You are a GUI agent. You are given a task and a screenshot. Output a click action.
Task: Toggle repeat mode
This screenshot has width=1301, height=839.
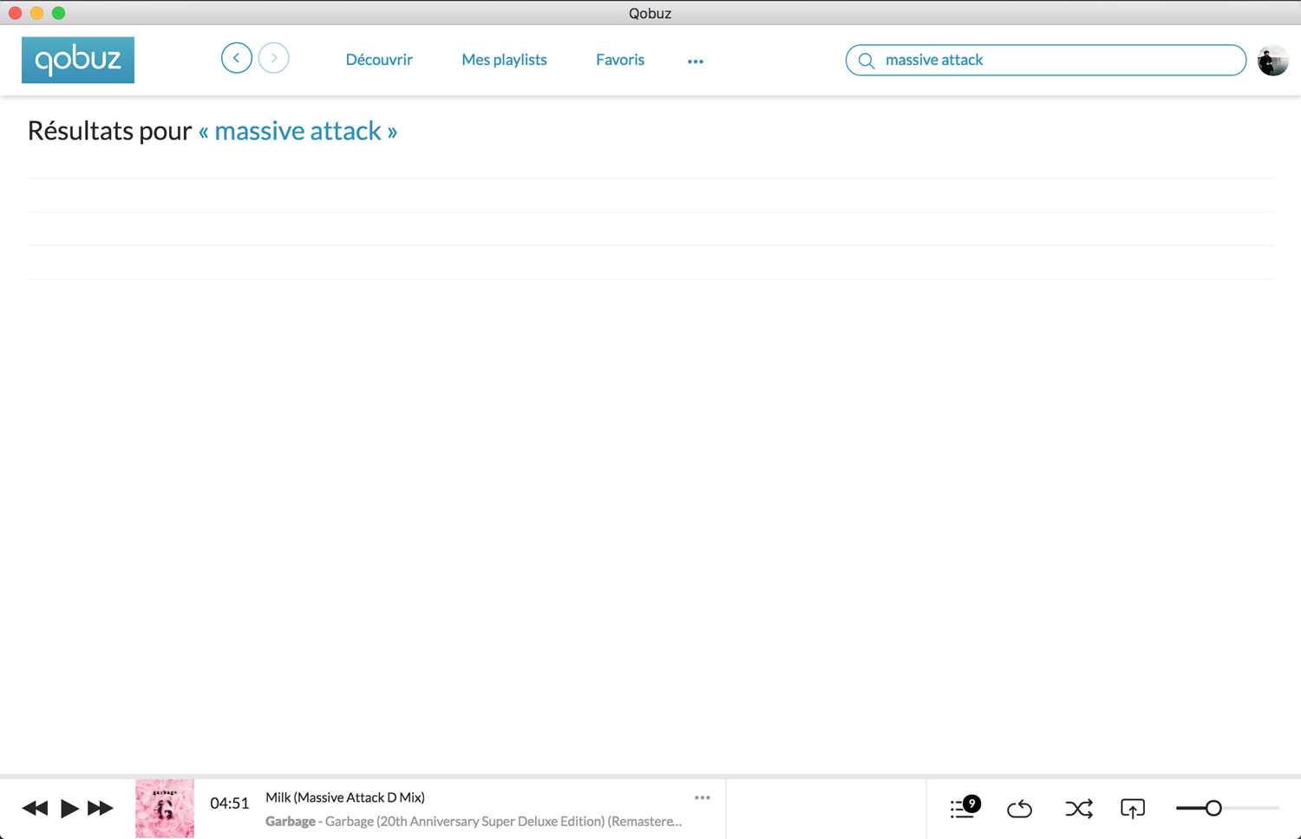(1020, 810)
